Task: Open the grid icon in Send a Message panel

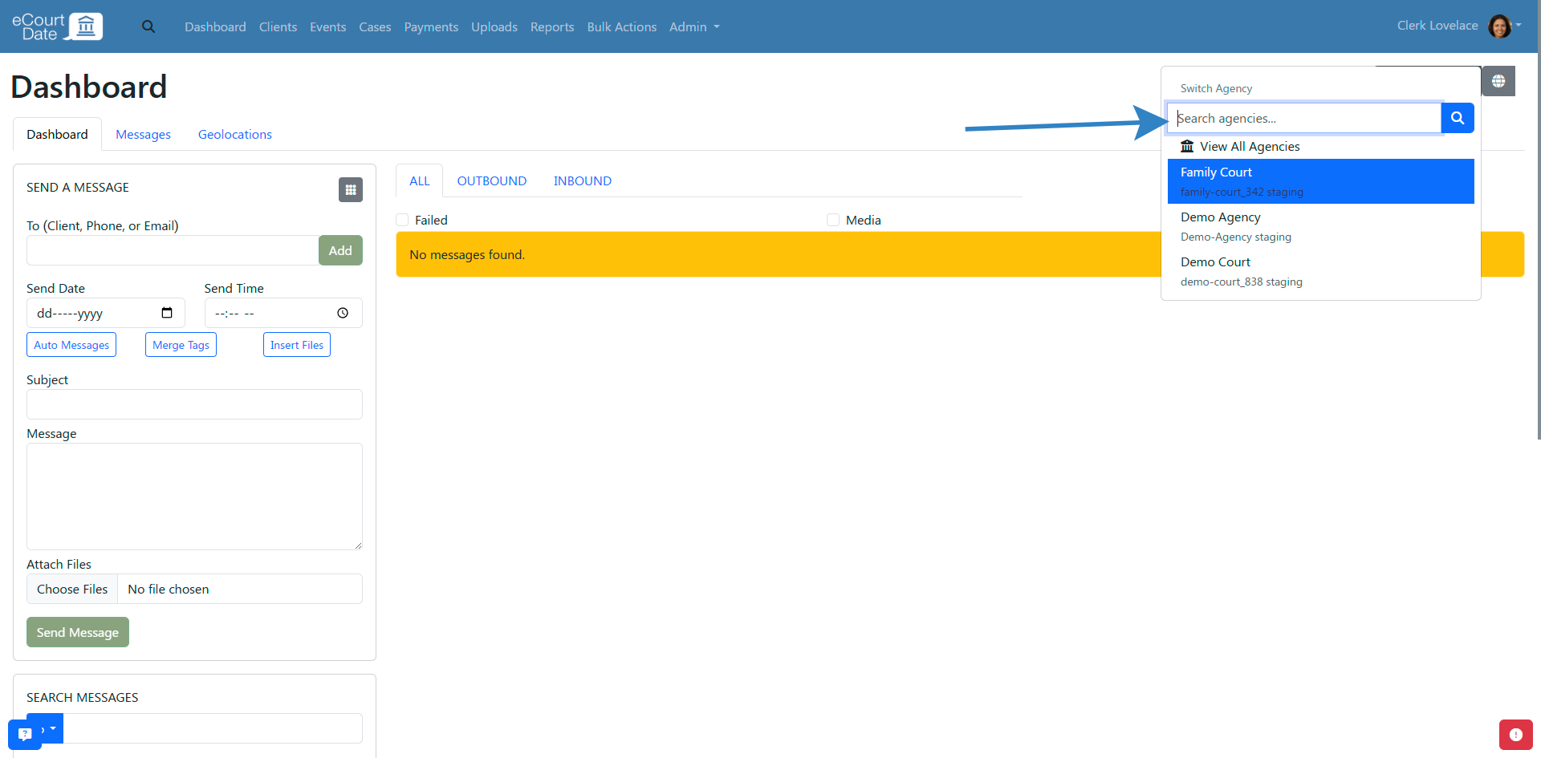Action: point(351,189)
